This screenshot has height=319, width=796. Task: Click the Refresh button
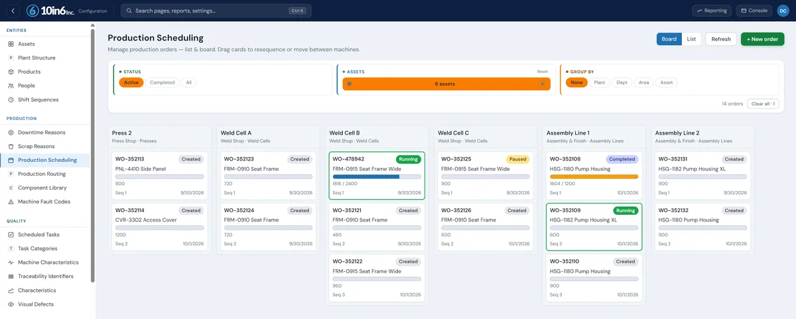721,39
